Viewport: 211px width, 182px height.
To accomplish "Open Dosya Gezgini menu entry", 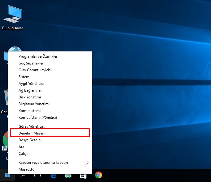I will pyautogui.click(x=30, y=140).
